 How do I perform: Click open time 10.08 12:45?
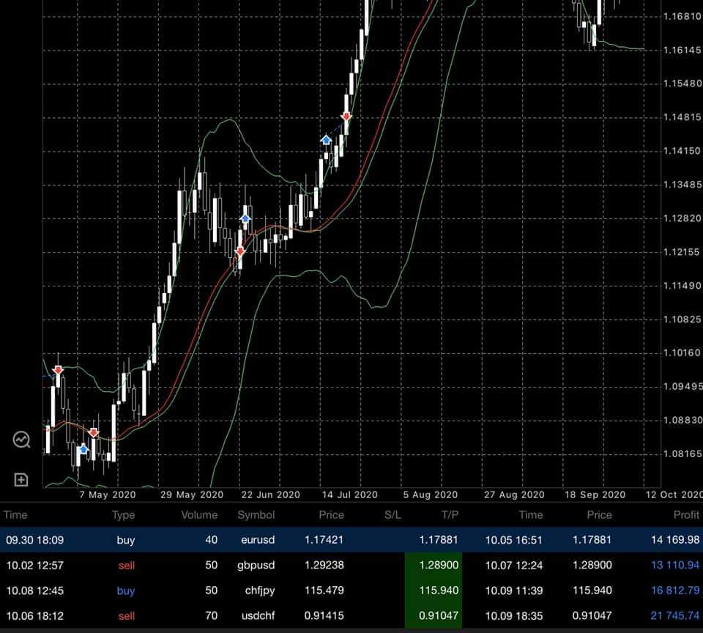tap(34, 591)
